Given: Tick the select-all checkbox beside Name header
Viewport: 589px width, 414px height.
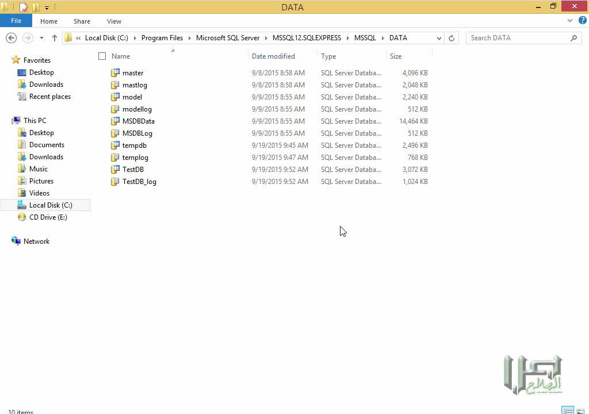Looking at the screenshot, I should pyautogui.click(x=102, y=56).
